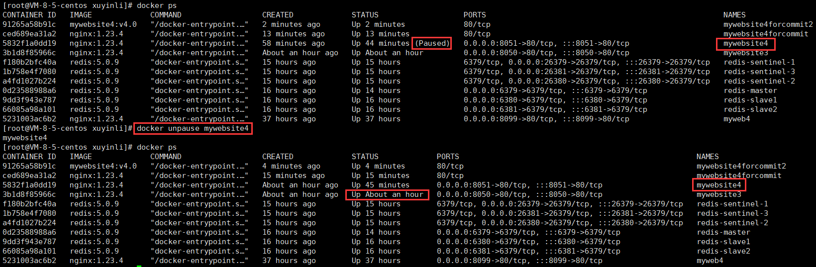Click CREATED header of first docker ps output
Screen dimensions: 816x267
(278, 15)
